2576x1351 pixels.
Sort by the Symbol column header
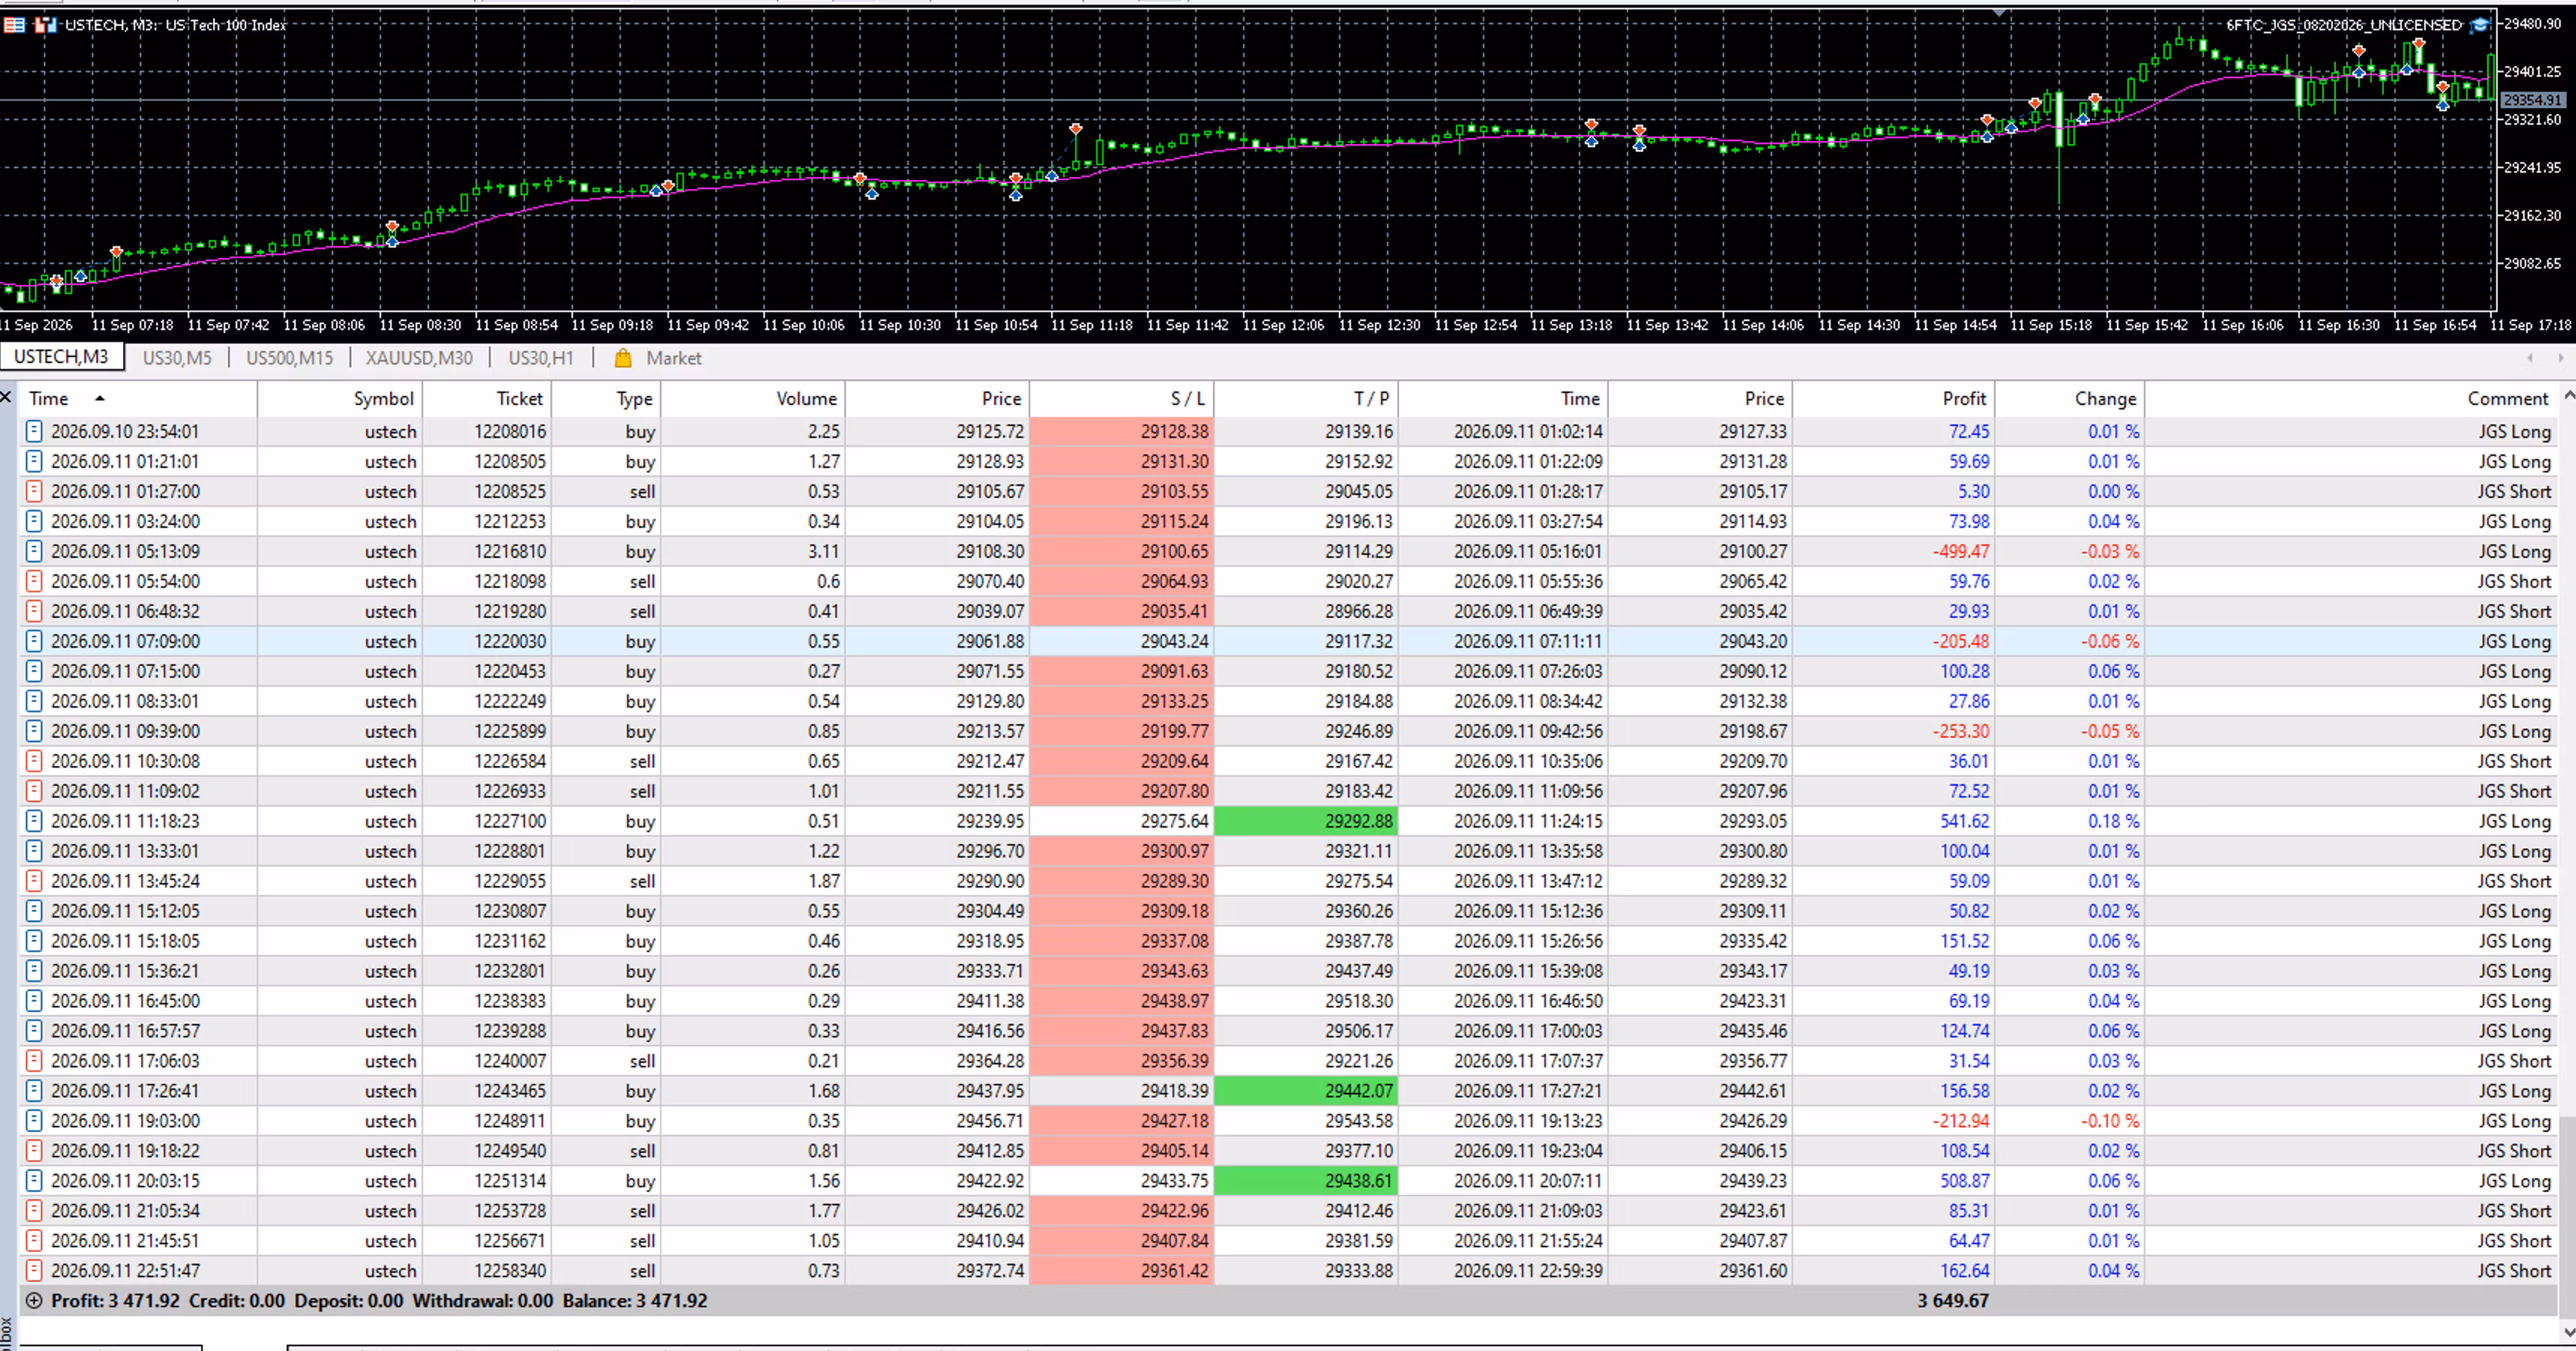[x=340, y=398]
